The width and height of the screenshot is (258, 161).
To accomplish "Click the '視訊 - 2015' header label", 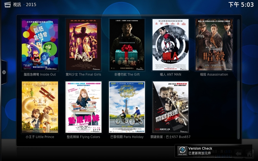I will 25,5.
